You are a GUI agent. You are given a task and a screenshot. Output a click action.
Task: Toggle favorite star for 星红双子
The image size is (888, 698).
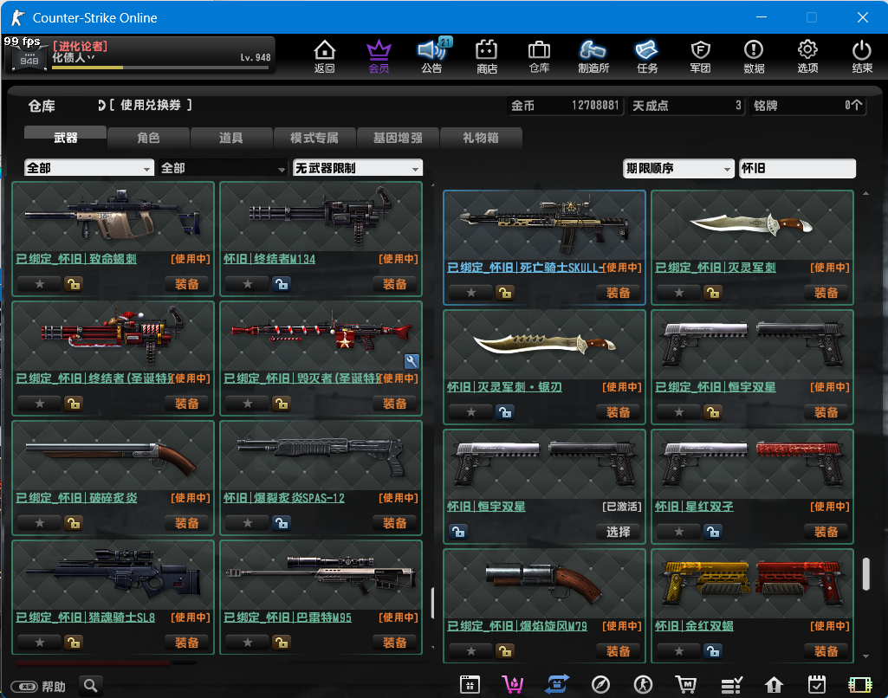click(x=679, y=532)
